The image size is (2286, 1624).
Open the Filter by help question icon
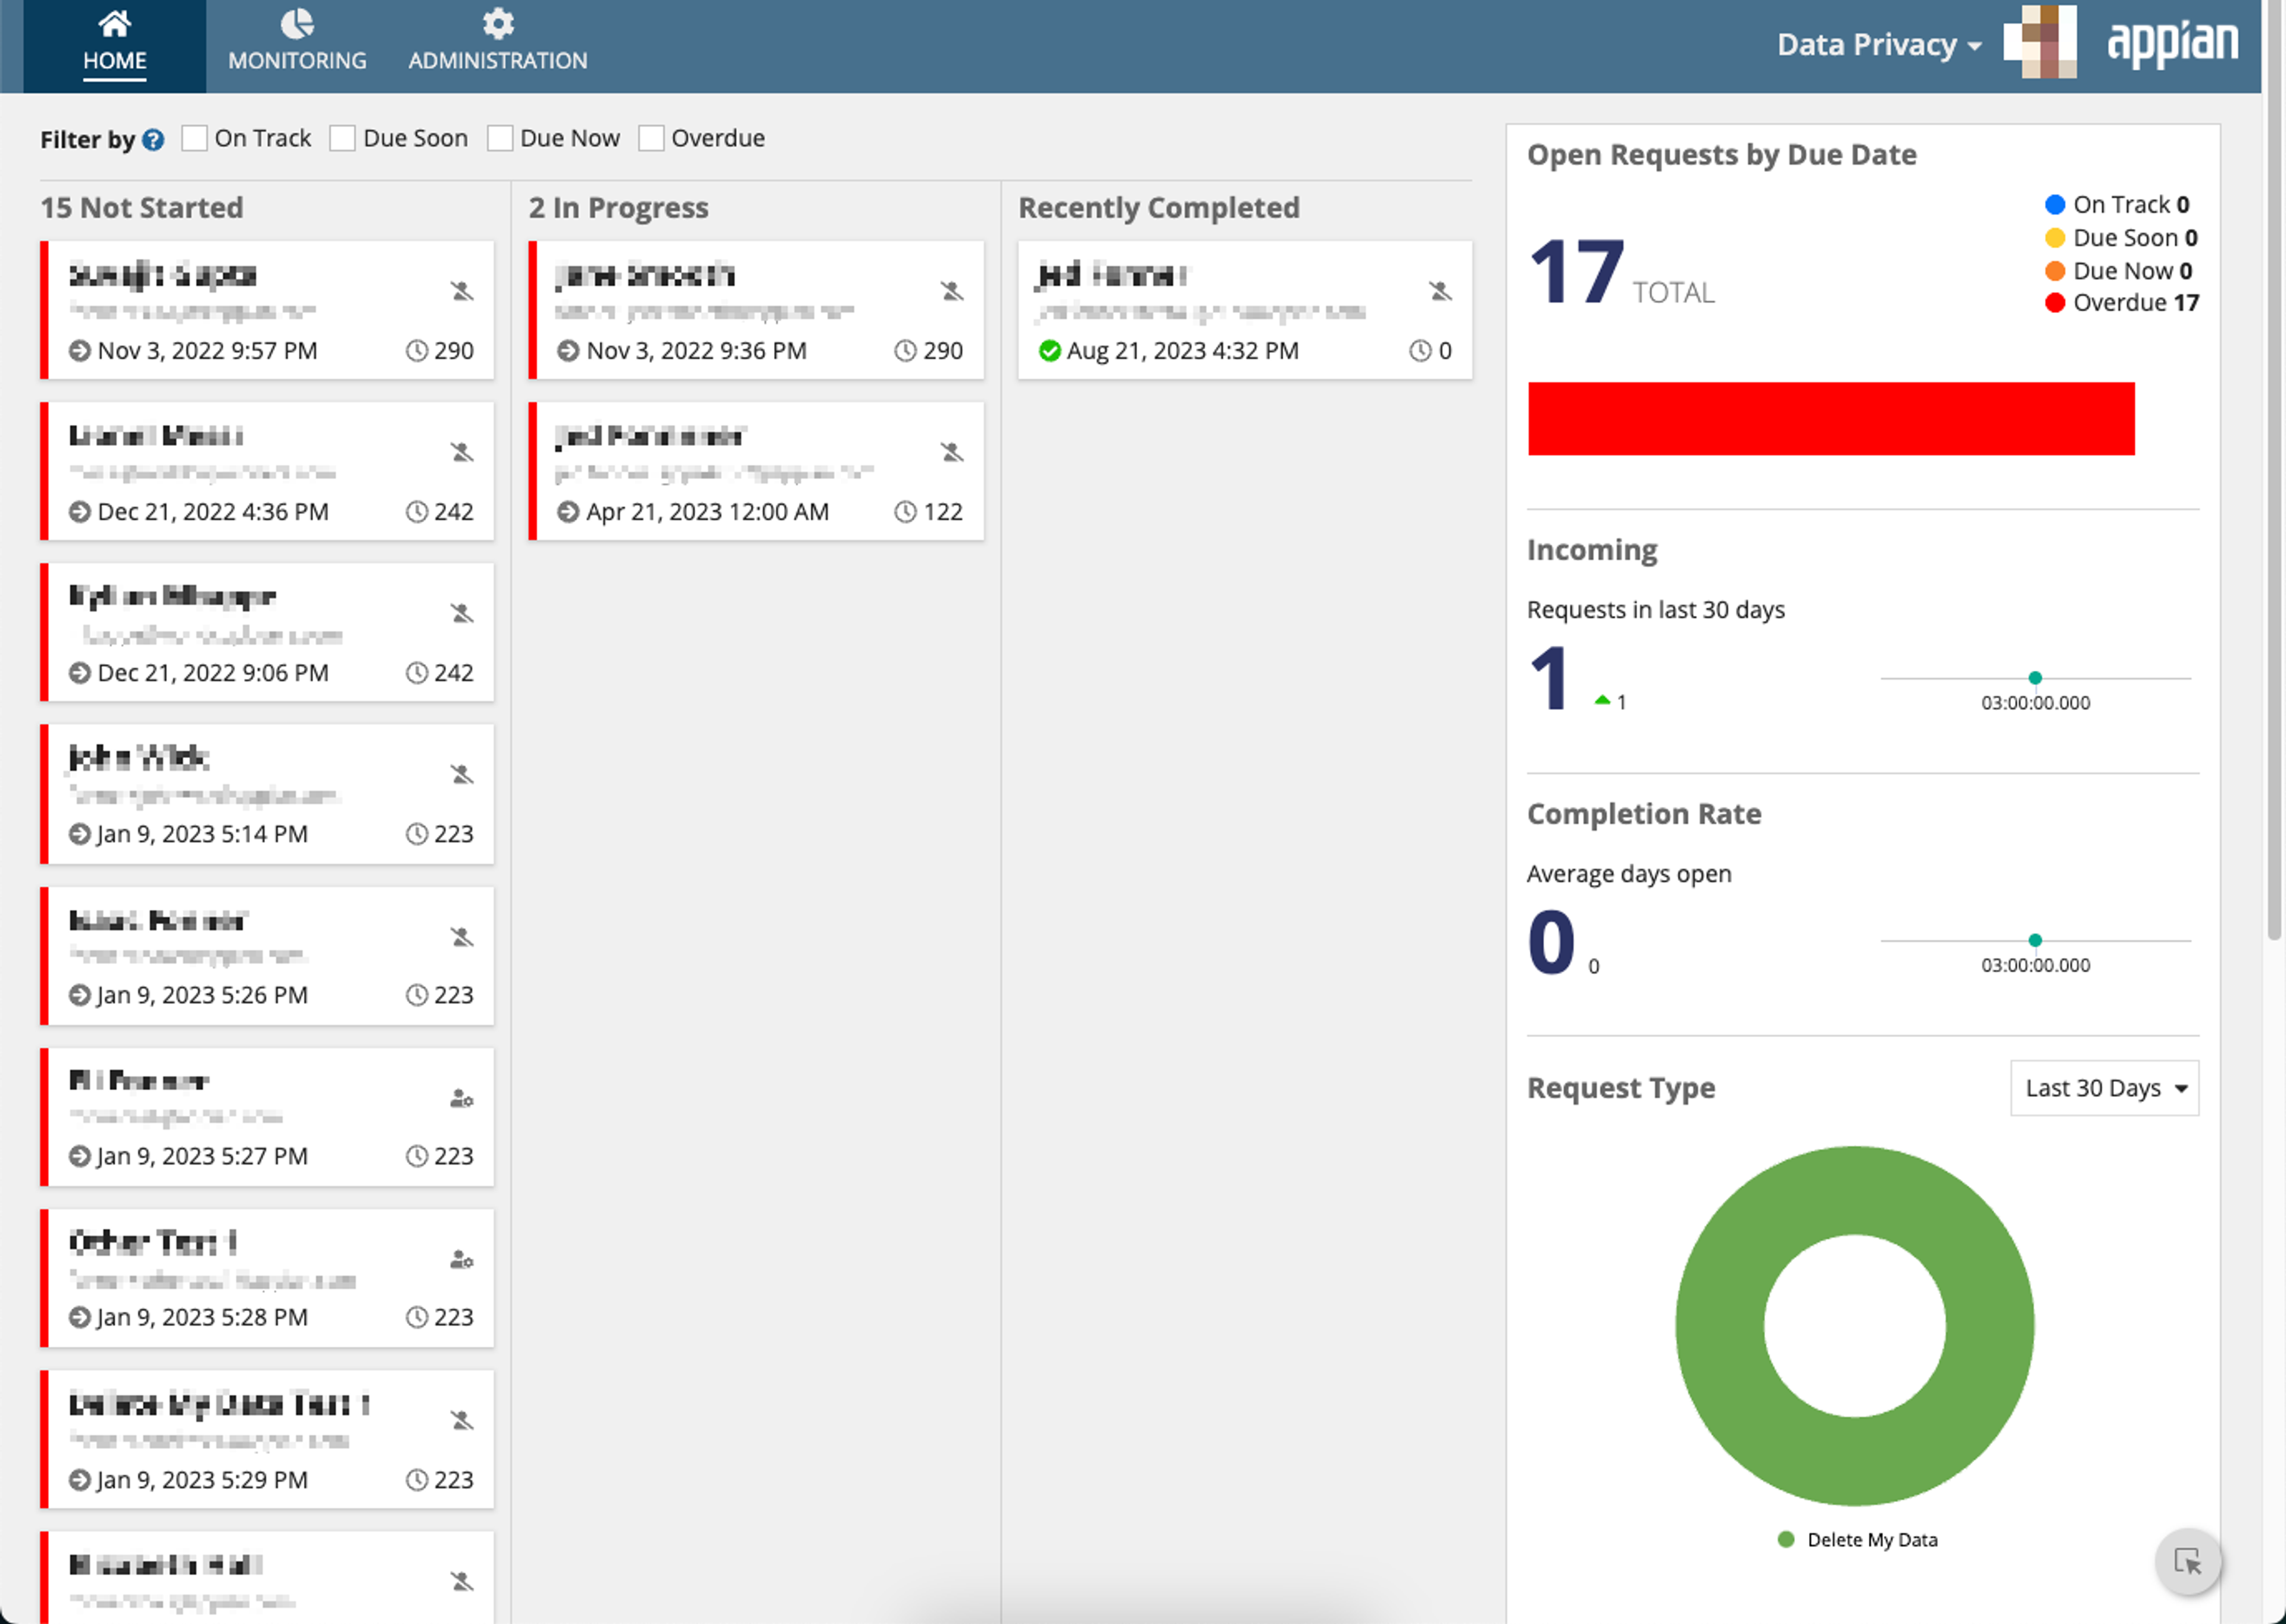tap(153, 139)
